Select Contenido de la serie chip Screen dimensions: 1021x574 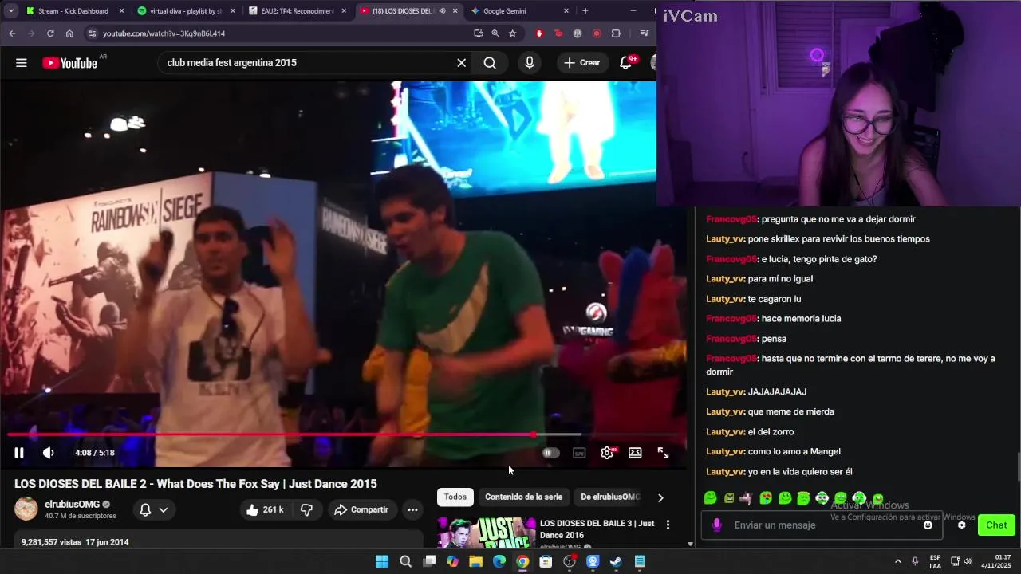pos(523,497)
